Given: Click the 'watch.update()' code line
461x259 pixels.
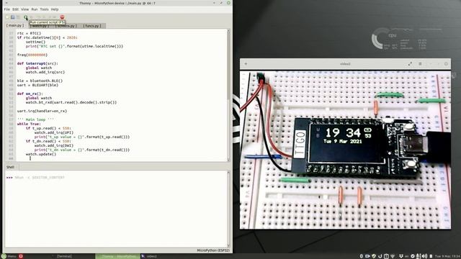Looking at the screenshot, I should (x=40, y=154).
